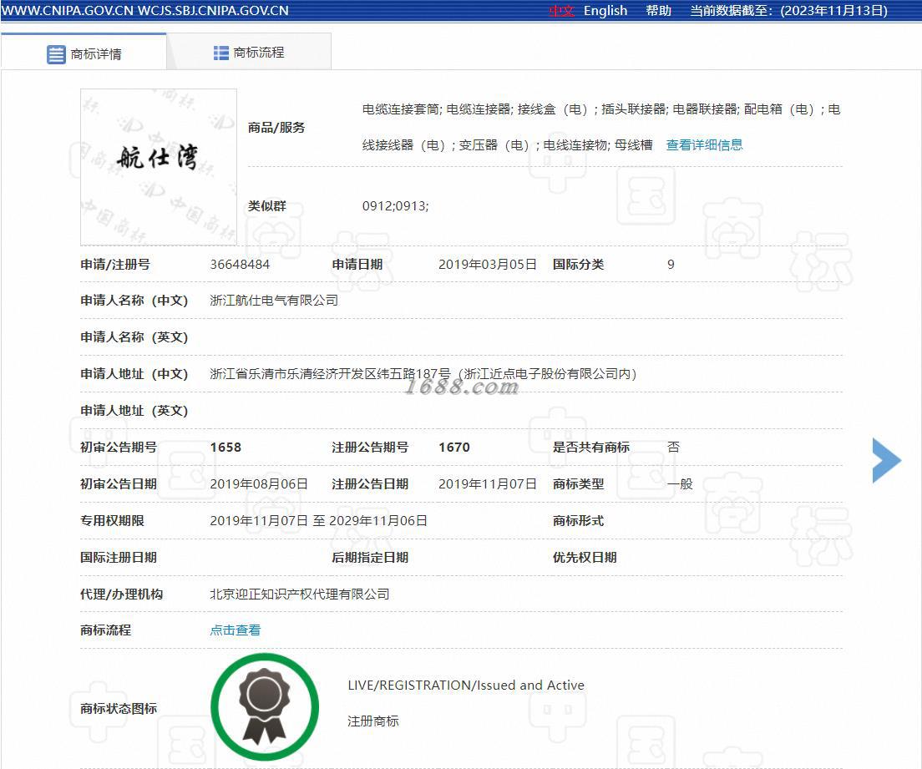Select similar group codes 0912;0913;
Viewport: 922px width, 769px height.
tap(396, 206)
